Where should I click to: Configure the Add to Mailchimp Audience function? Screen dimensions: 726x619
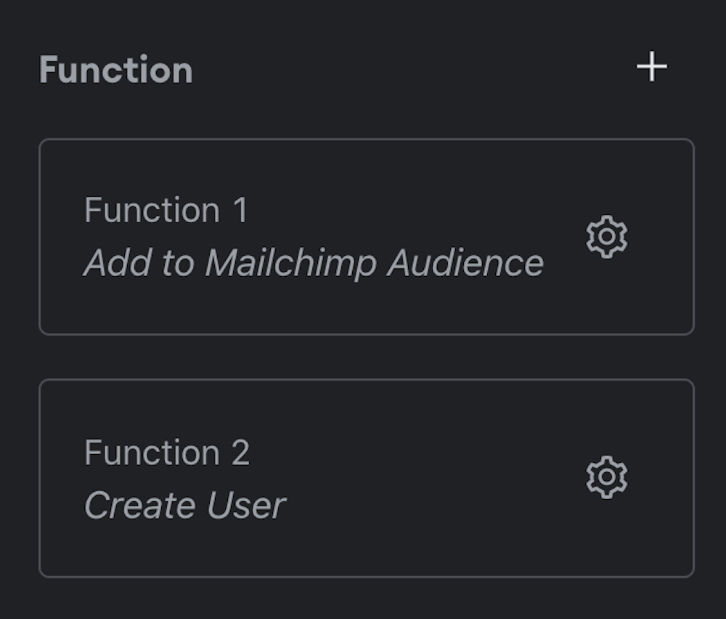point(607,237)
